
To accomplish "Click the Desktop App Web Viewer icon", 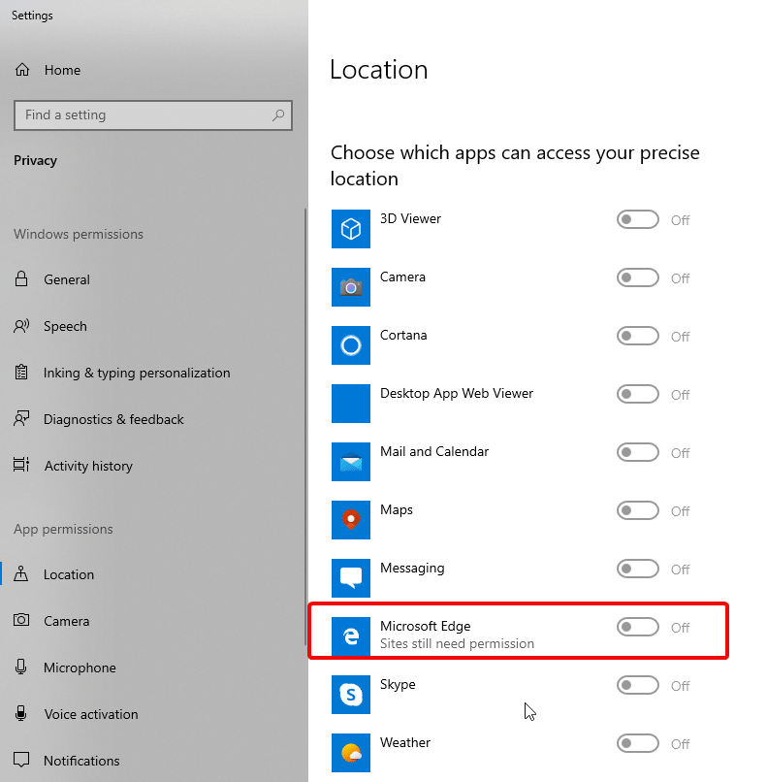I will coord(351,404).
